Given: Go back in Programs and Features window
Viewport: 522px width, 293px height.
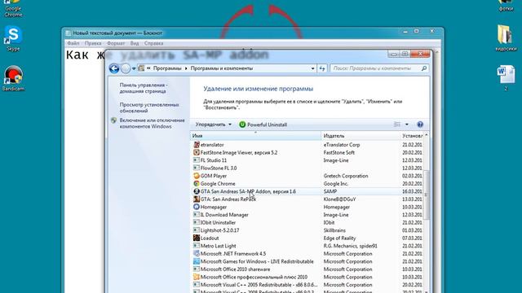Looking at the screenshot, I should tap(114, 68).
